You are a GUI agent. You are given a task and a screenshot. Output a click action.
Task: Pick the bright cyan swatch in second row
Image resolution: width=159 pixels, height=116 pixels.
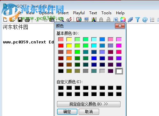(x=94, y=46)
